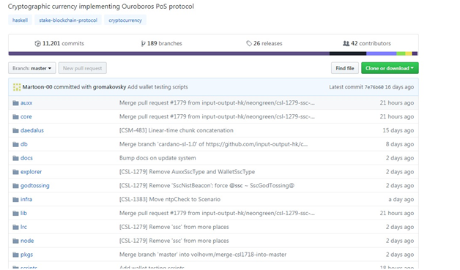Open the auxx folder
Viewport: 460px width, 270px height.
coord(26,103)
